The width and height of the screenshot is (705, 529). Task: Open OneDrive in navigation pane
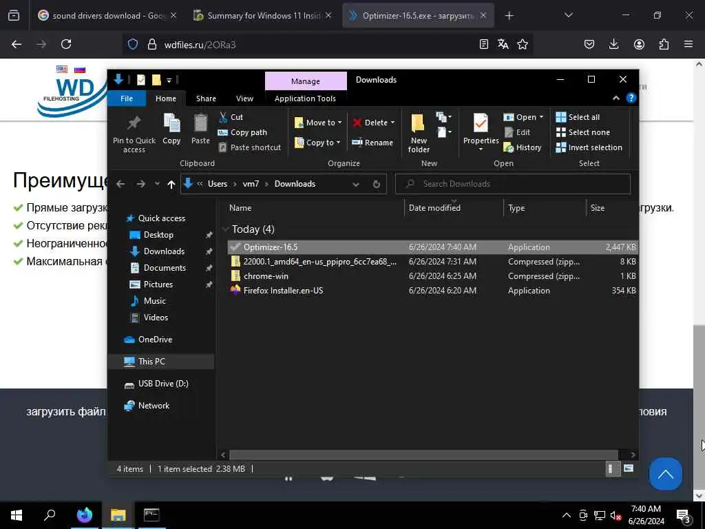148,340
